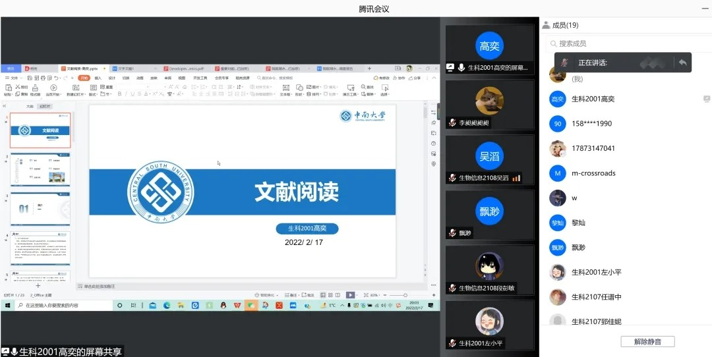Click the 解除静音 (unmute) button

(x=647, y=341)
